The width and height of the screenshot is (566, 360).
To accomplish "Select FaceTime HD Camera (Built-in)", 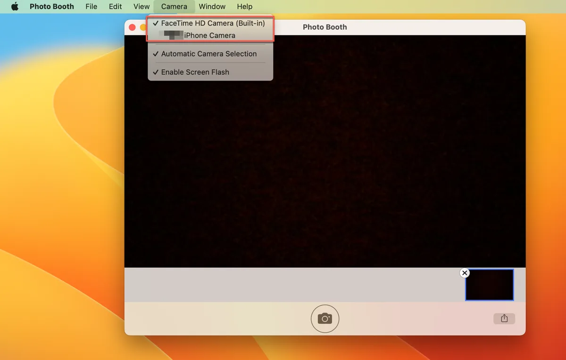I will point(210,23).
